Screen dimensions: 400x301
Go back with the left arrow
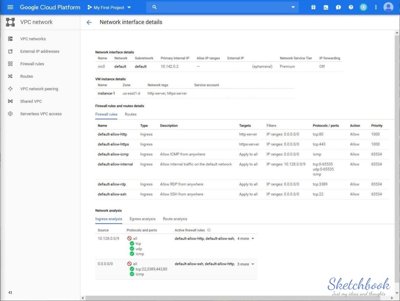tap(89, 22)
